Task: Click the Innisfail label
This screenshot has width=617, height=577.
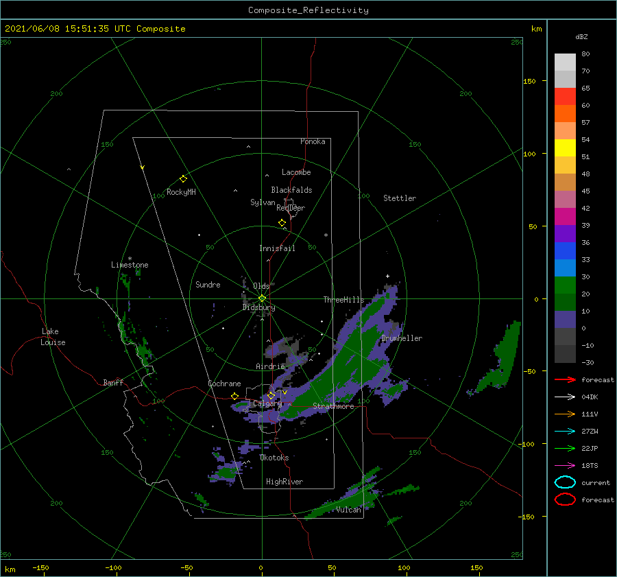Action: 277,248
